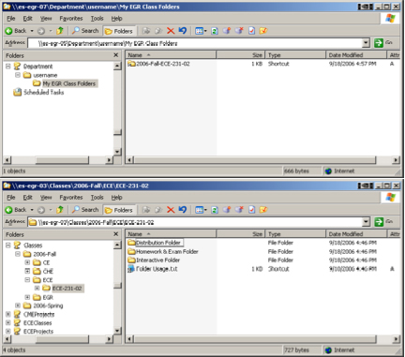
Task: Collapse the ECE folder tree node
Action: pyautogui.click(x=27, y=279)
